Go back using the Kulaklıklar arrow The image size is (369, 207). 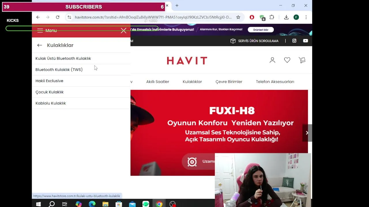(39, 45)
